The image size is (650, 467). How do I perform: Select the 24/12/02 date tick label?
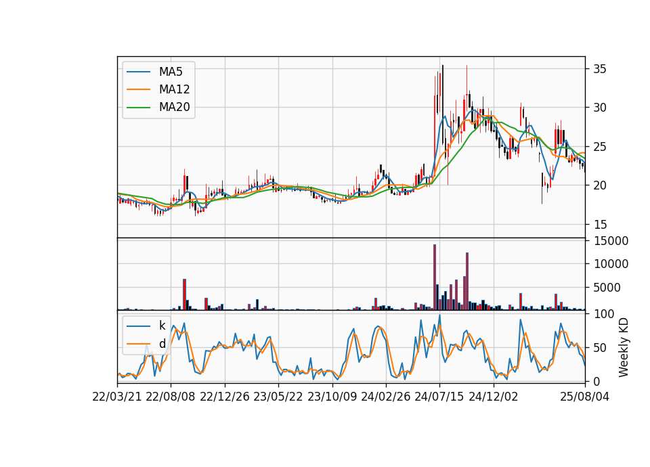point(494,397)
